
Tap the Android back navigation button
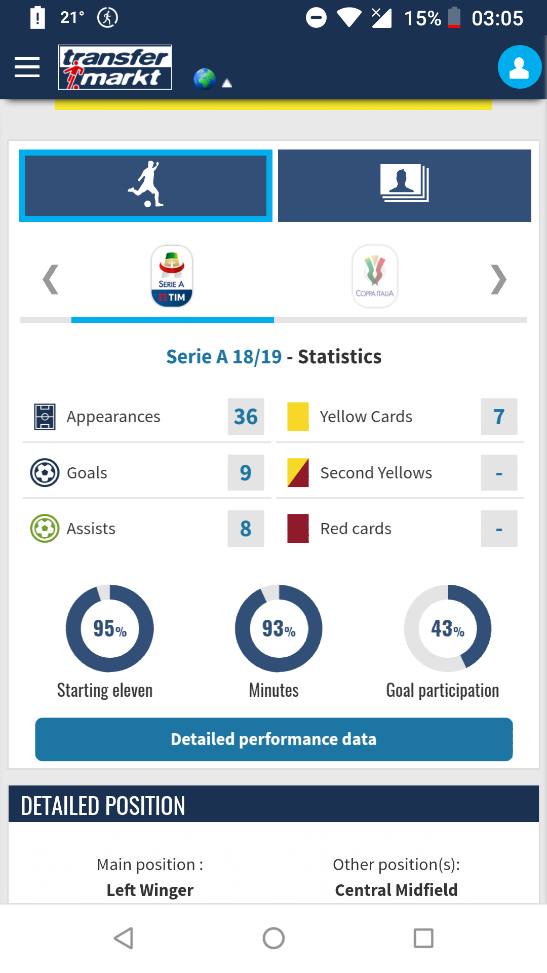pos(124,938)
